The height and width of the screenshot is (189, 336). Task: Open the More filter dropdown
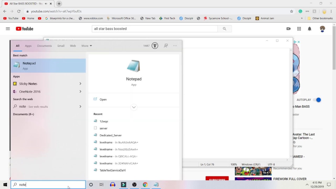pyautogui.click(x=87, y=46)
